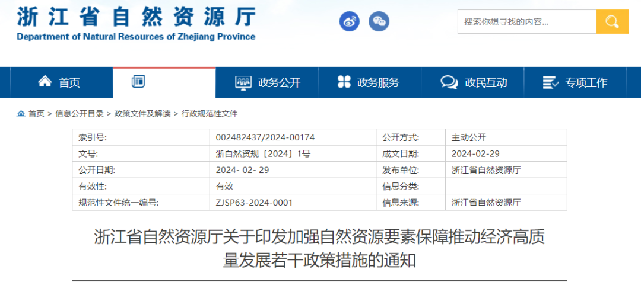Click 首页 text in breadcrumb trail
Viewport: 641px width, 282px height.
pyautogui.click(x=36, y=113)
